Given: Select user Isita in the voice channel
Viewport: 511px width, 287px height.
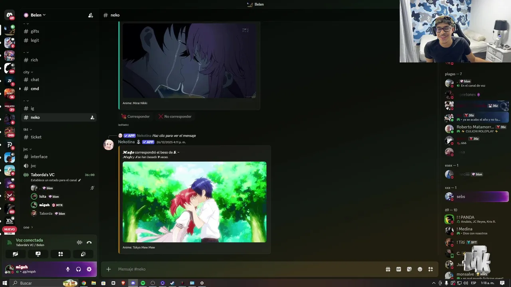Looking at the screenshot, I should coord(43,197).
